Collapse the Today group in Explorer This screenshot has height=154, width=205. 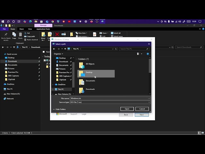(43, 56)
